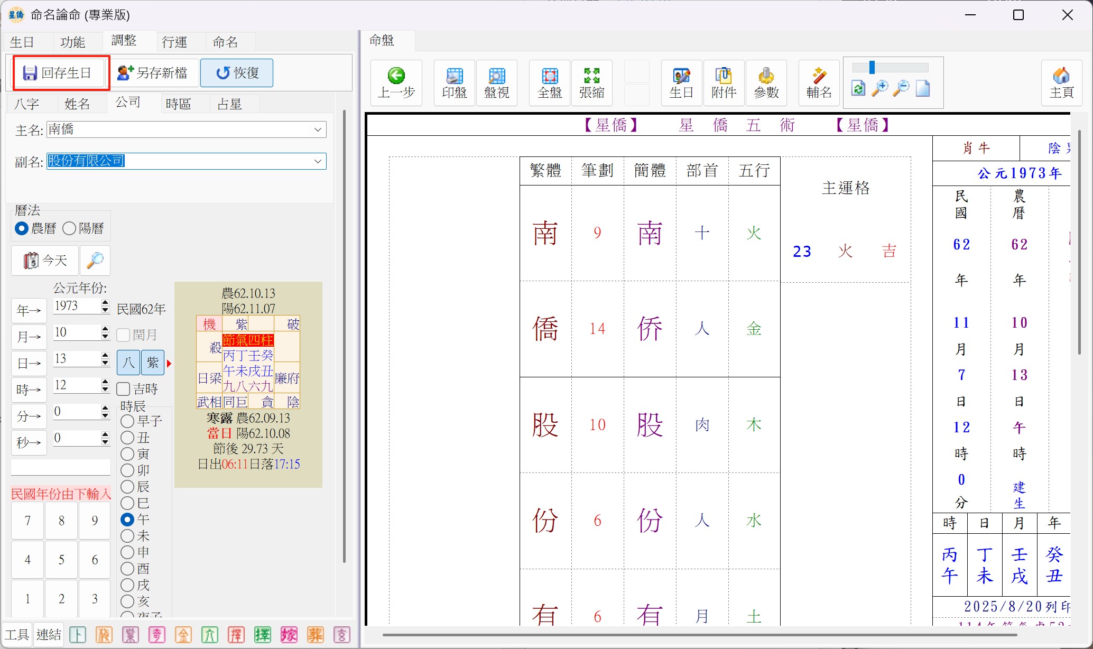Select the 未 時辰 radio option
This screenshot has height=649, width=1093.
[127, 536]
